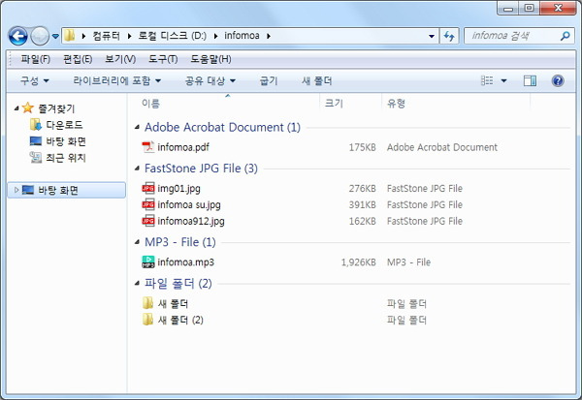
Task: Click the Forward navigation arrow button
Action: click(x=40, y=36)
